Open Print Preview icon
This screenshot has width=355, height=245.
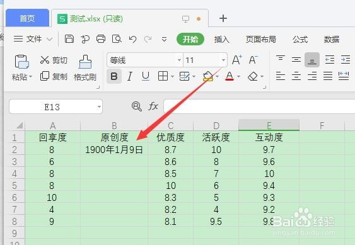pos(117,39)
